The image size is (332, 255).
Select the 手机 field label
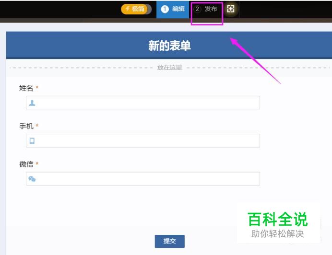click(26, 126)
